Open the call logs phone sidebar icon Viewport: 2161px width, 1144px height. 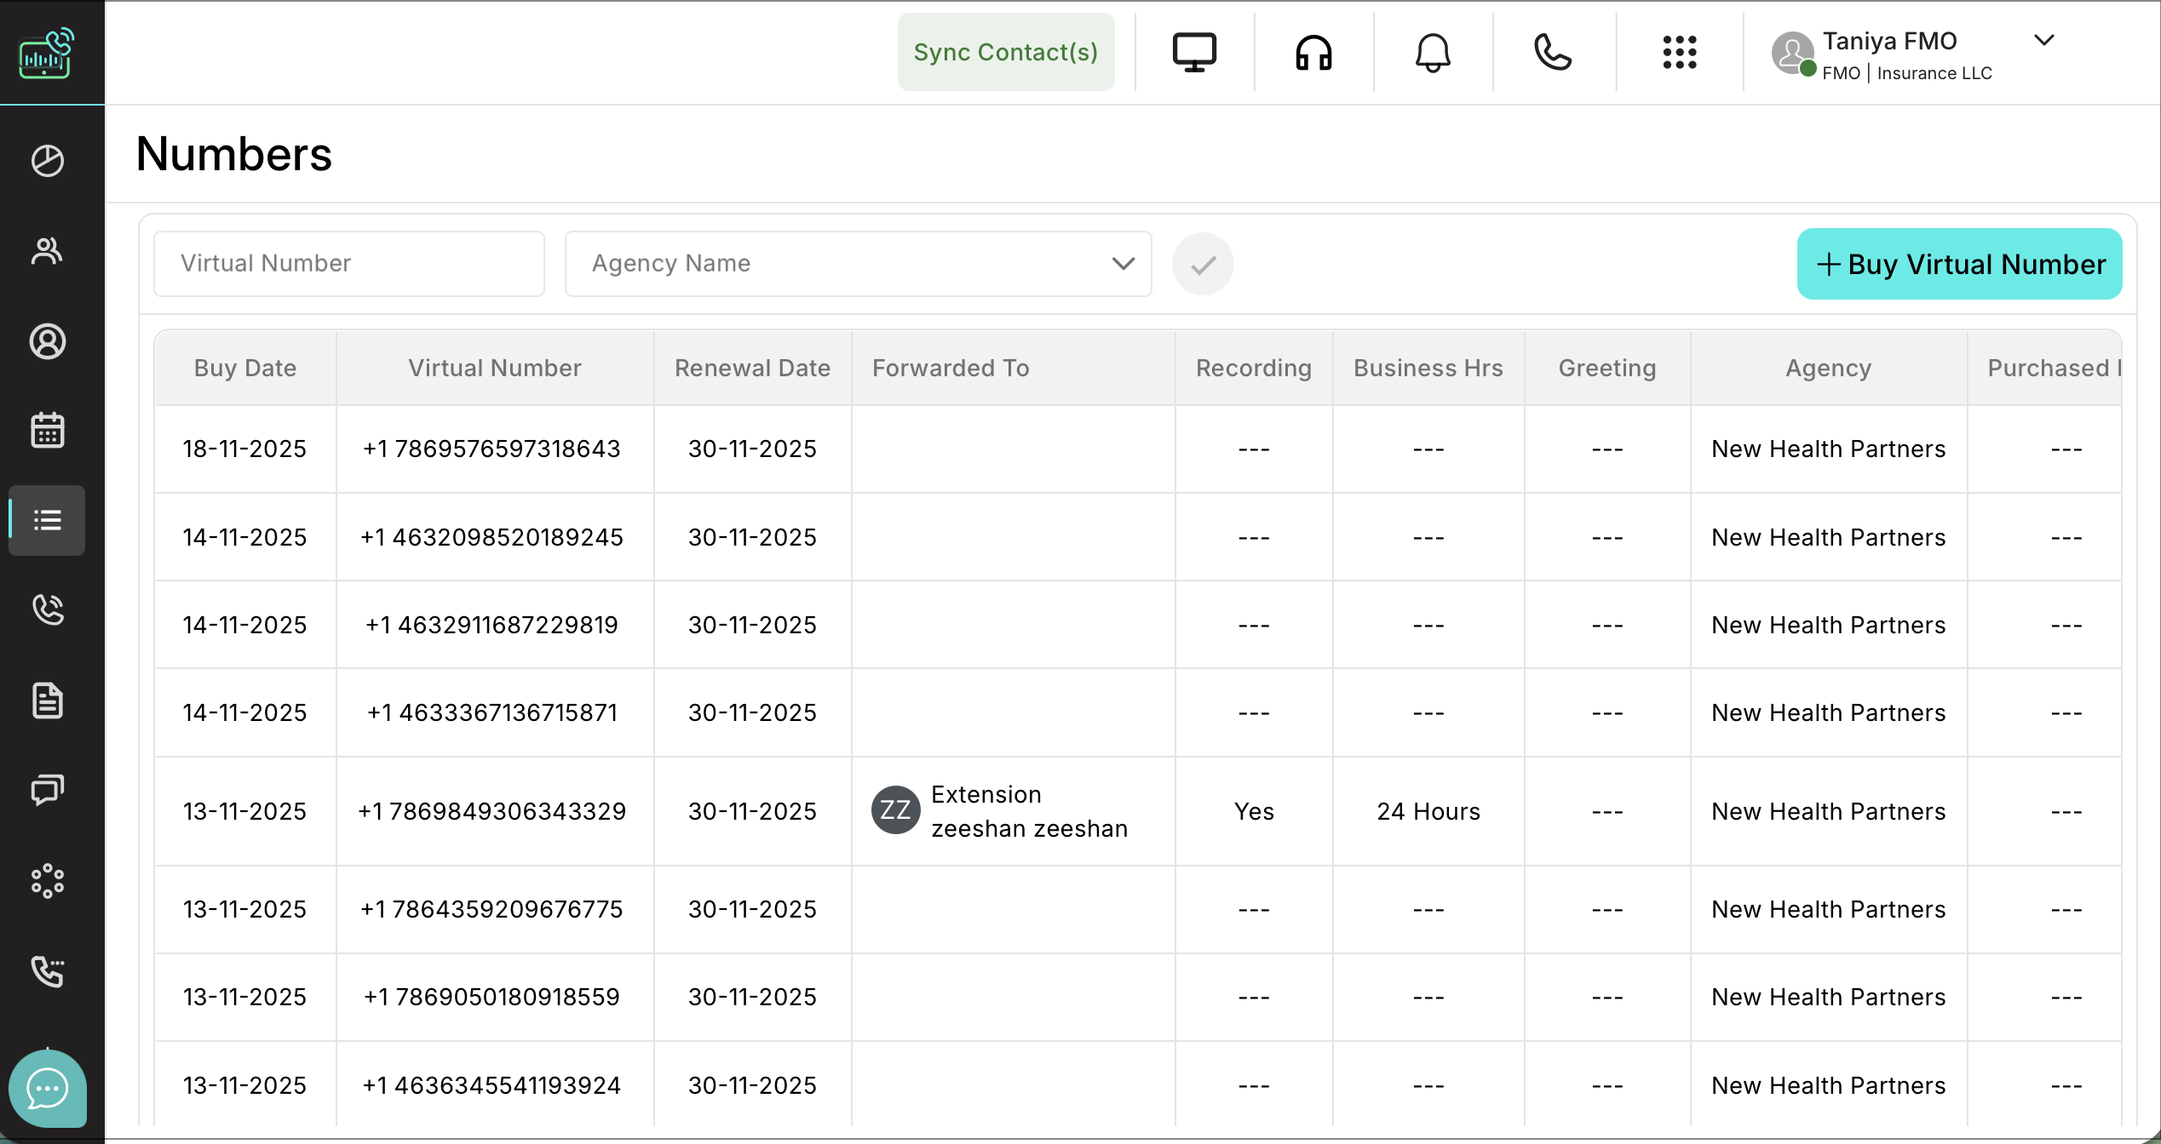(x=48, y=609)
